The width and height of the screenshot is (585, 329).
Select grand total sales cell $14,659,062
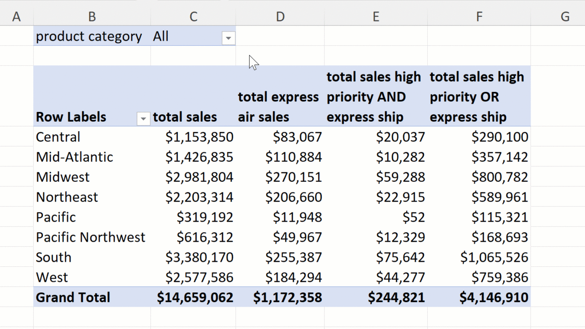tap(195, 297)
